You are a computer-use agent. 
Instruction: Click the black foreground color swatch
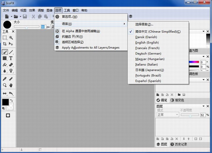[x=5, y=102]
